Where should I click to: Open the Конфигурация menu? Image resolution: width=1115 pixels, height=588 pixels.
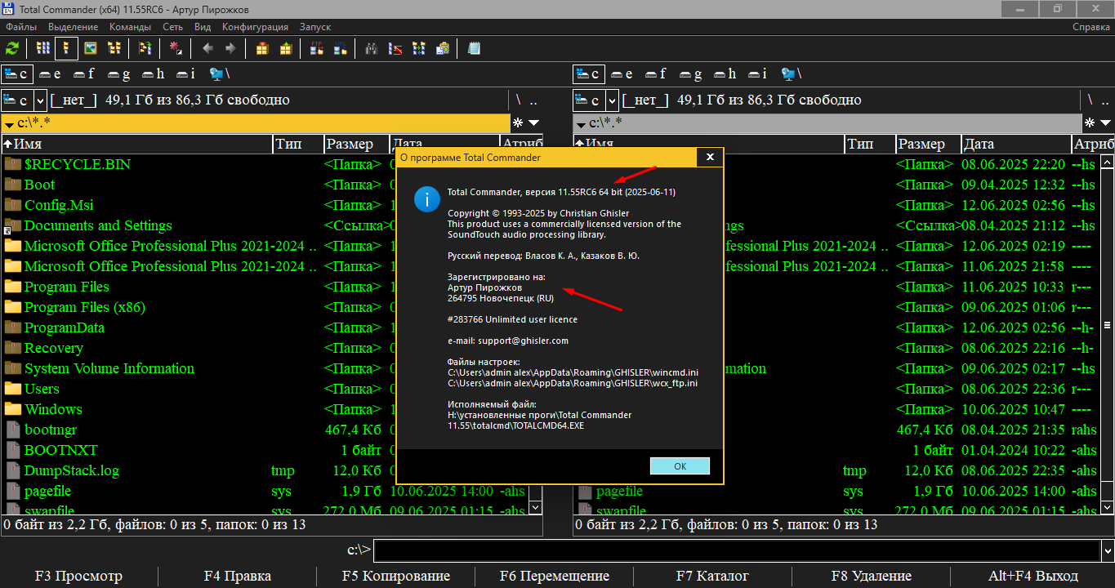256,27
